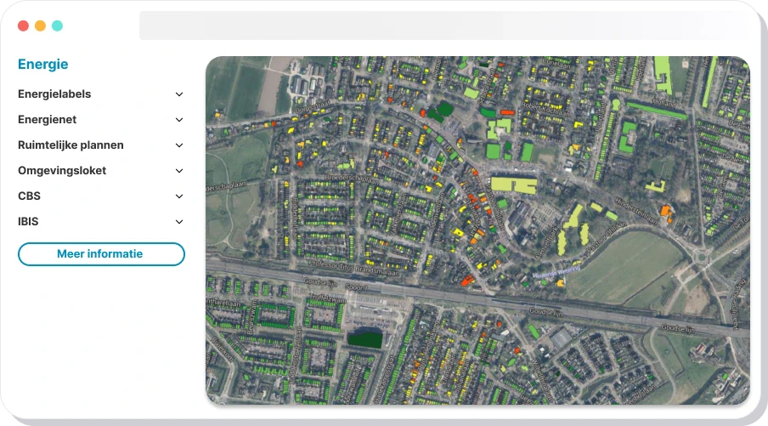Expand the Ruimtelijke plannen chevron

point(179,145)
